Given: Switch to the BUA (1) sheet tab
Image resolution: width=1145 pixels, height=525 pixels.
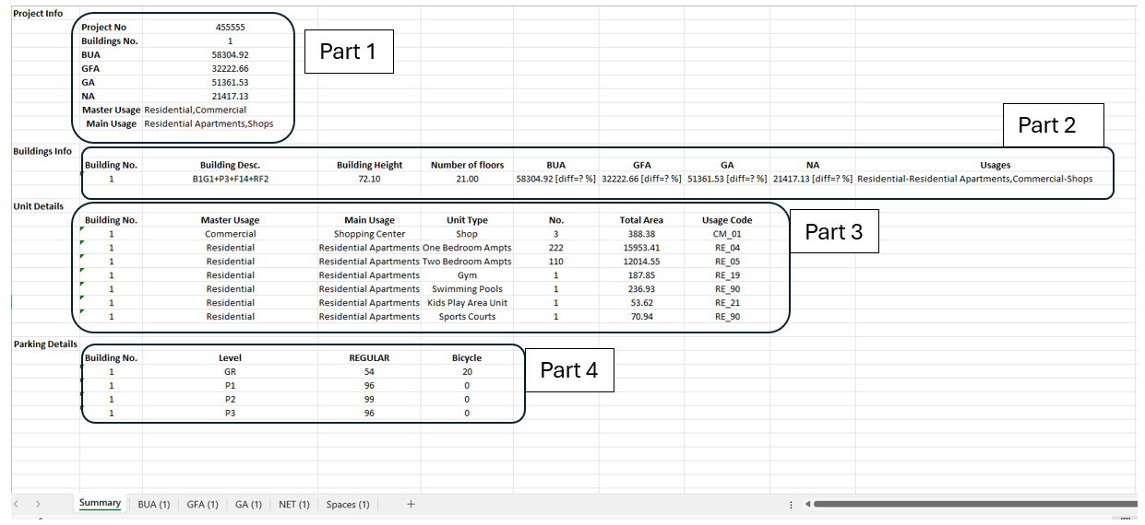Looking at the screenshot, I should click(x=154, y=504).
